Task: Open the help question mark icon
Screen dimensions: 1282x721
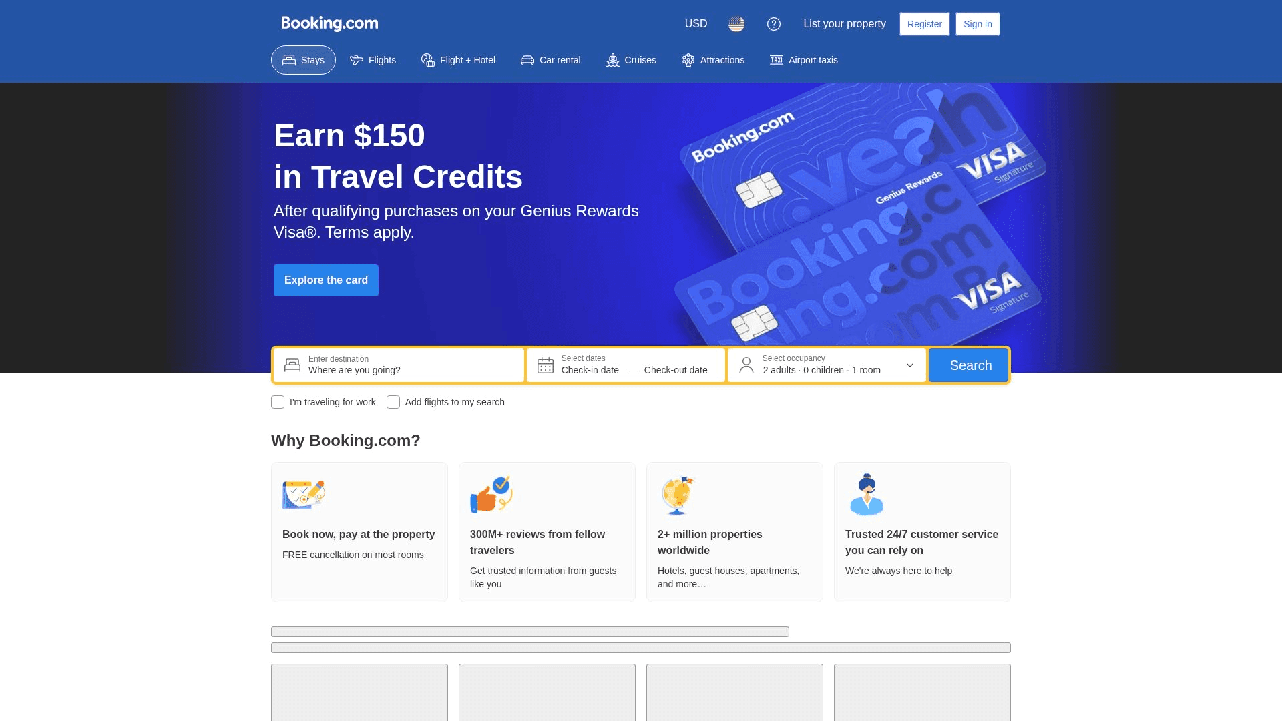Action: click(x=774, y=24)
